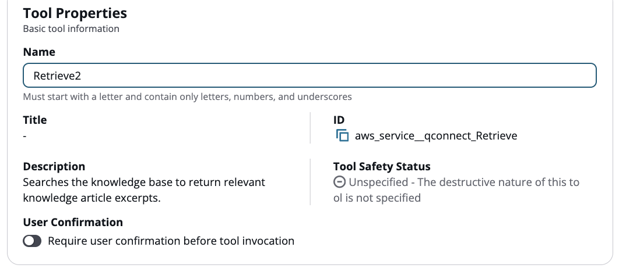Click the name validation hint text
Screen dimensions: 626x279
pyautogui.click(x=187, y=96)
